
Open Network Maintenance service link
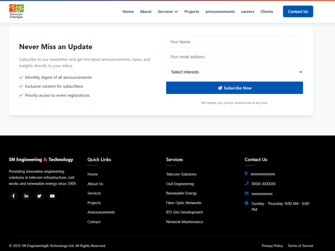[185, 222]
